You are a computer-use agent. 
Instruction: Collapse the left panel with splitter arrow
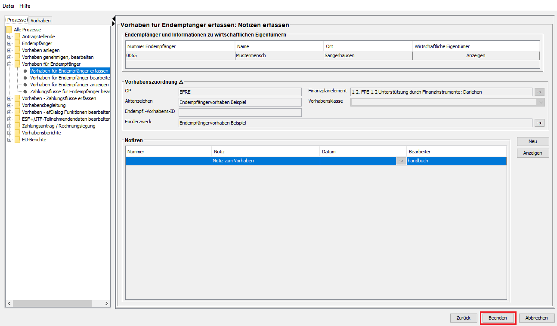(114, 18)
